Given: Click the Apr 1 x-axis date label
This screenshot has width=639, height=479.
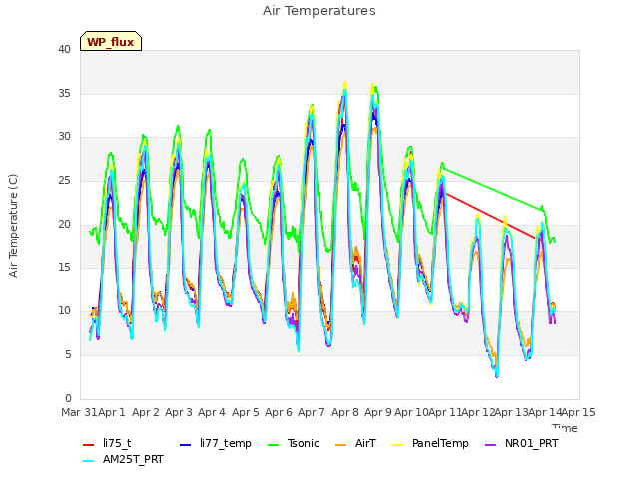Looking at the screenshot, I should pos(111,412).
